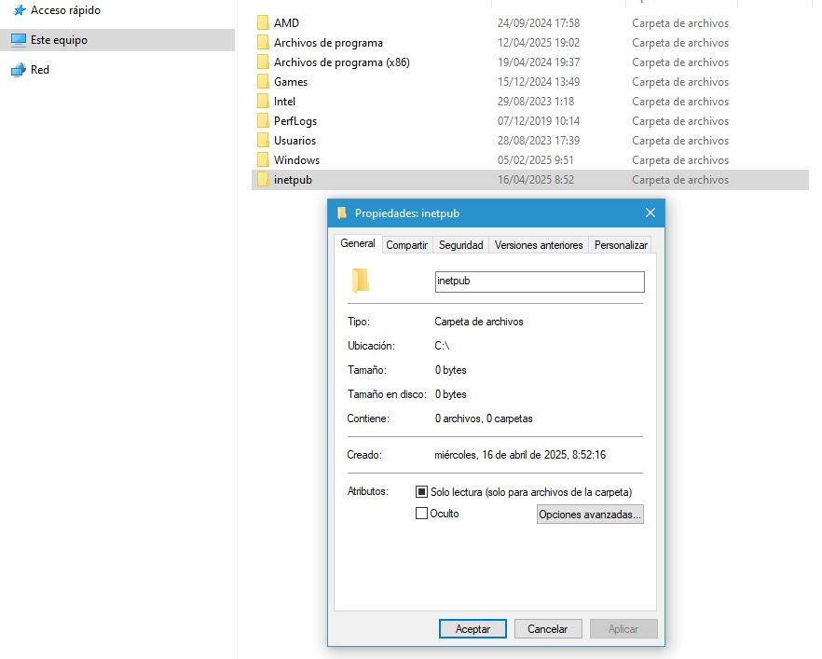The height and width of the screenshot is (659, 822).
Task: Enable the Oculto attribute checkbox
Action: click(x=421, y=513)
